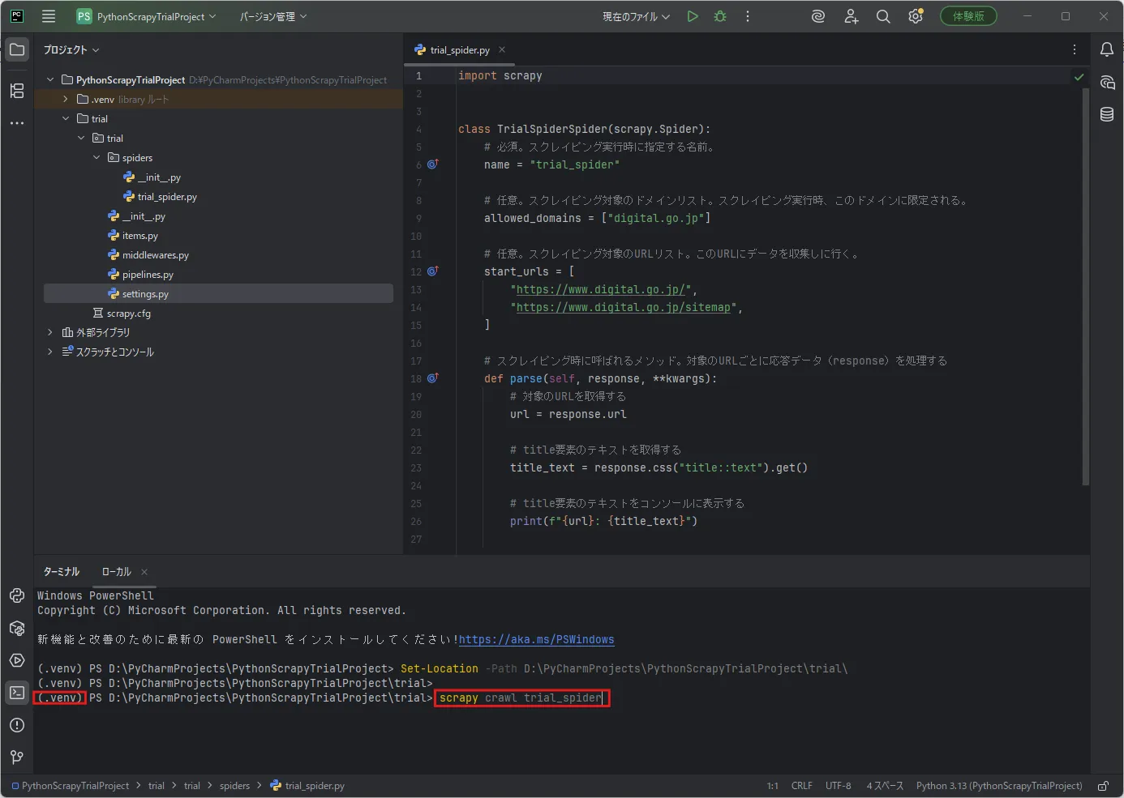The image size is (1124, 798).
Task: Expand the .venv folder
Action: 66,99
